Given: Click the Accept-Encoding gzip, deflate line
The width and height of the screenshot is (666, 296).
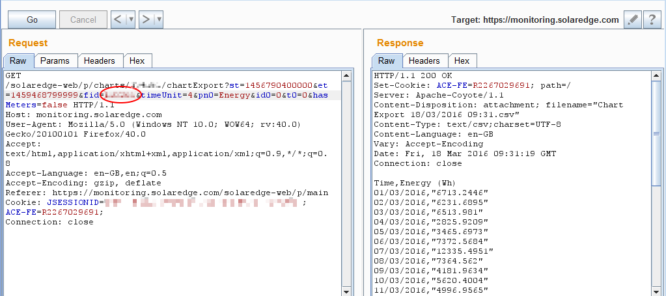Looking at the screenshot, I should 83,183.
